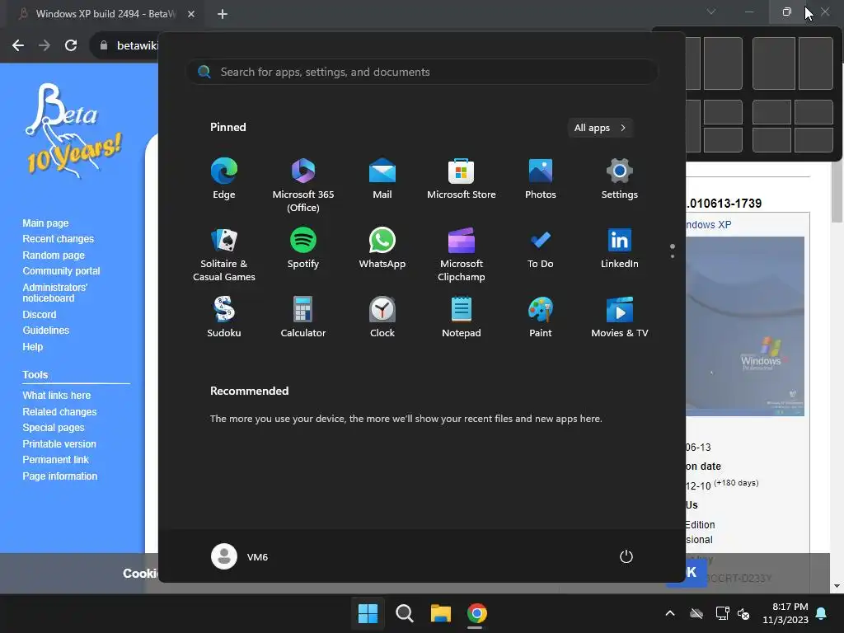844x633 pixels.
Task: Open the VM6 user account menu
Action: tap(240, 556)
